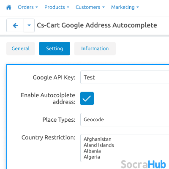The width and height of the screenshot is (169, 169).
Task: Select the Setting tab
Action: (55, 49)
